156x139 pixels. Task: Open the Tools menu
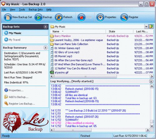[x=22, y=10]
